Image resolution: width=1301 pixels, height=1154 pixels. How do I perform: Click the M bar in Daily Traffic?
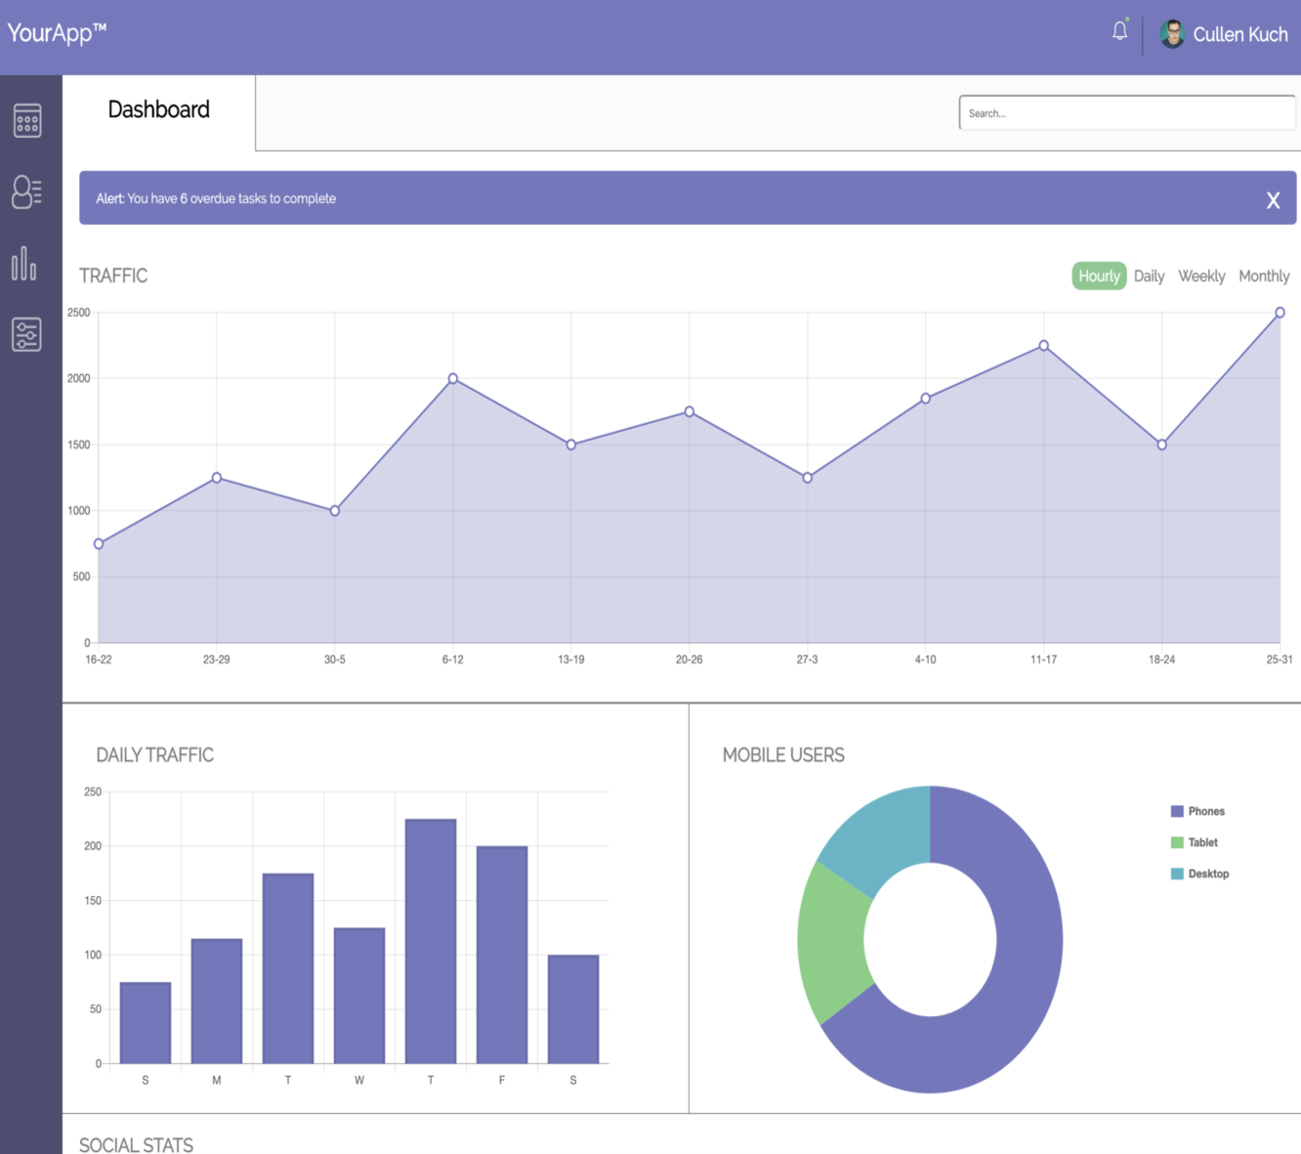click(x=217, y=1002)
